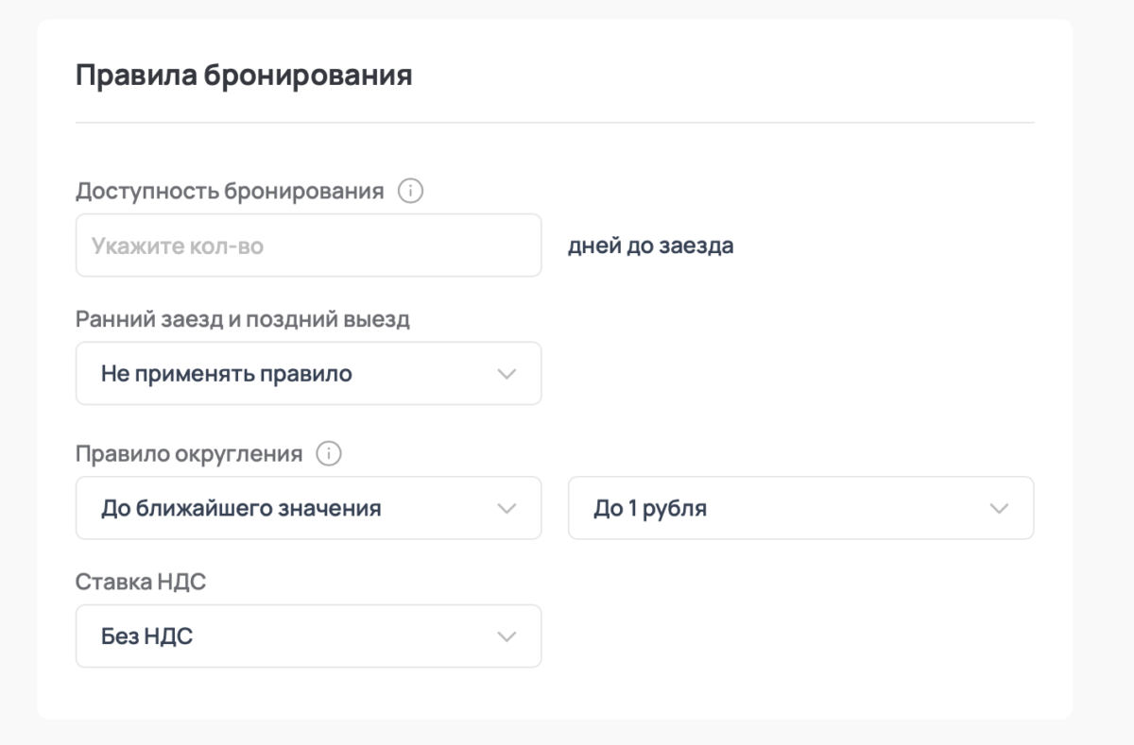
Task: Click the chevron on До ближайшего значения
Action: 508,508
